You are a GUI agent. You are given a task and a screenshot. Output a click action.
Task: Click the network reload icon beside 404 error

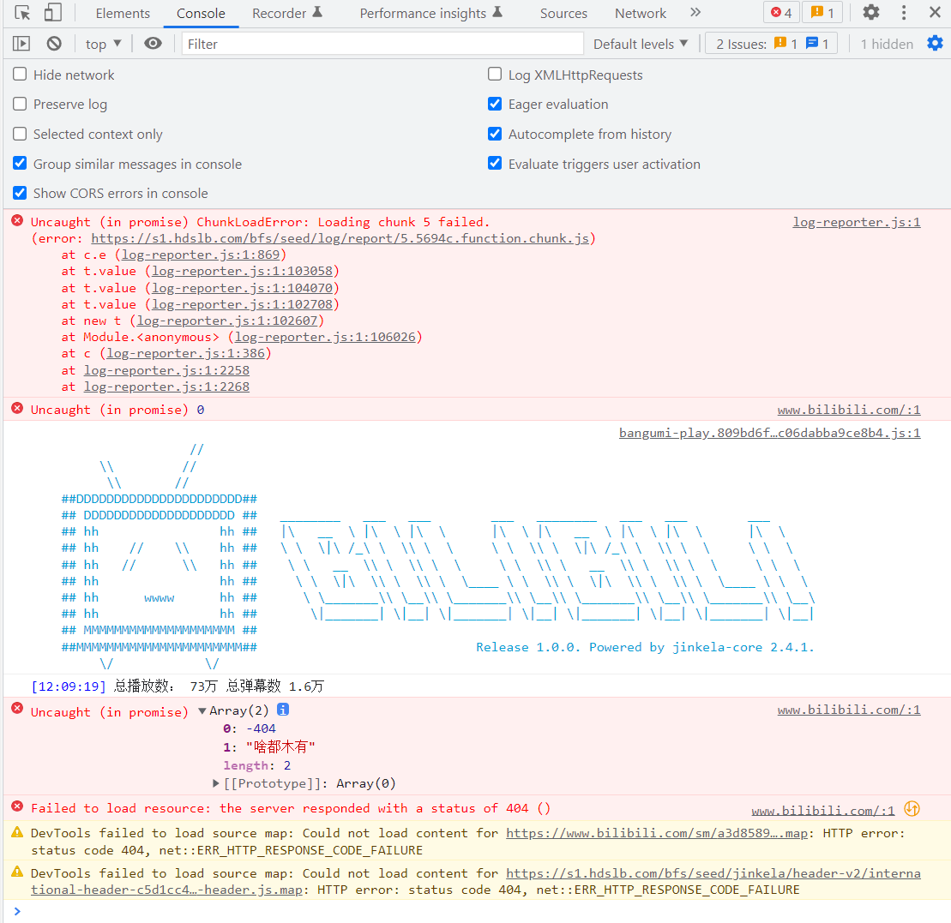912,808
